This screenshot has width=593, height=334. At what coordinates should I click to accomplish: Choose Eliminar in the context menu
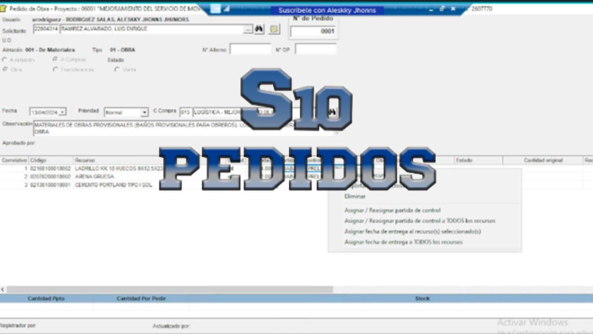click(355, 196)
